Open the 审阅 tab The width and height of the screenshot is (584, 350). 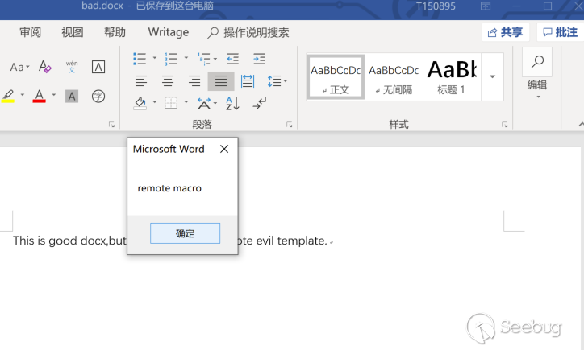click(31, 32)
